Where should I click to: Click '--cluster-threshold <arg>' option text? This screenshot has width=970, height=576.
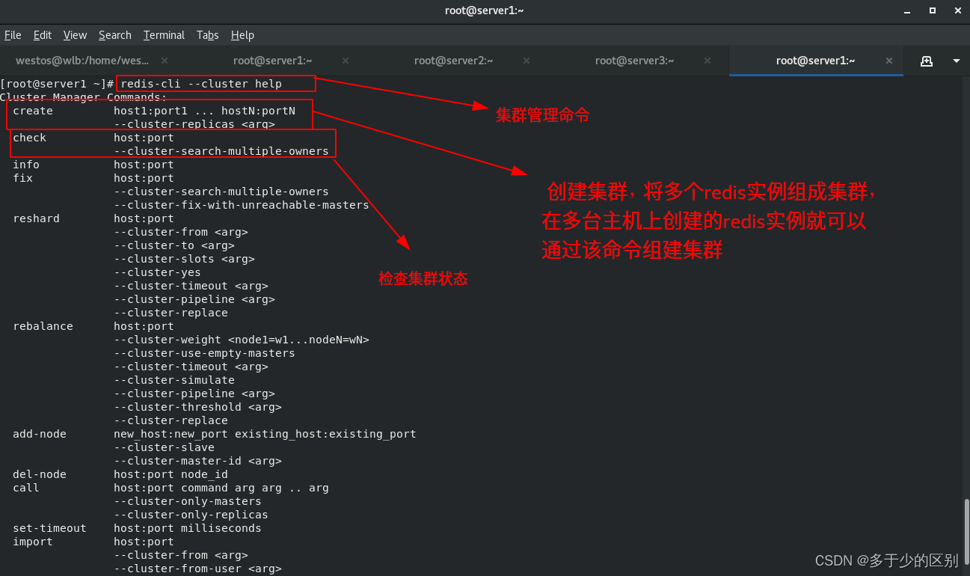[x=198, y=407]
